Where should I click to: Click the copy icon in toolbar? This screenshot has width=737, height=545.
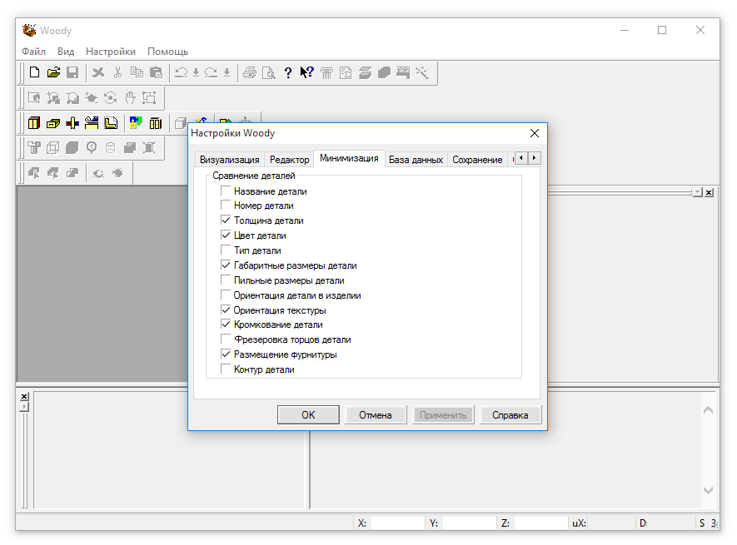click(x=137, y=72)
